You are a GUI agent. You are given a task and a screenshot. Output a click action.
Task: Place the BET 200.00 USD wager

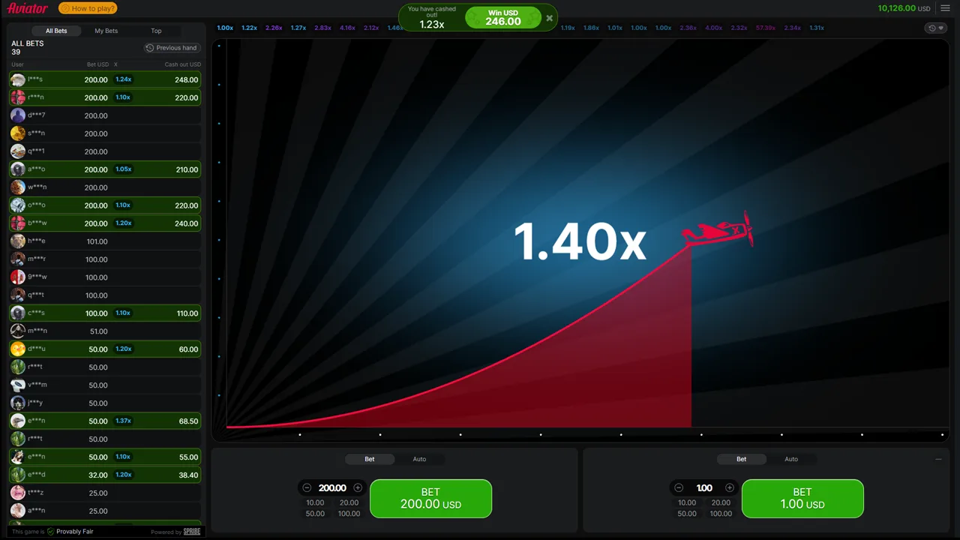pos(430,499)
